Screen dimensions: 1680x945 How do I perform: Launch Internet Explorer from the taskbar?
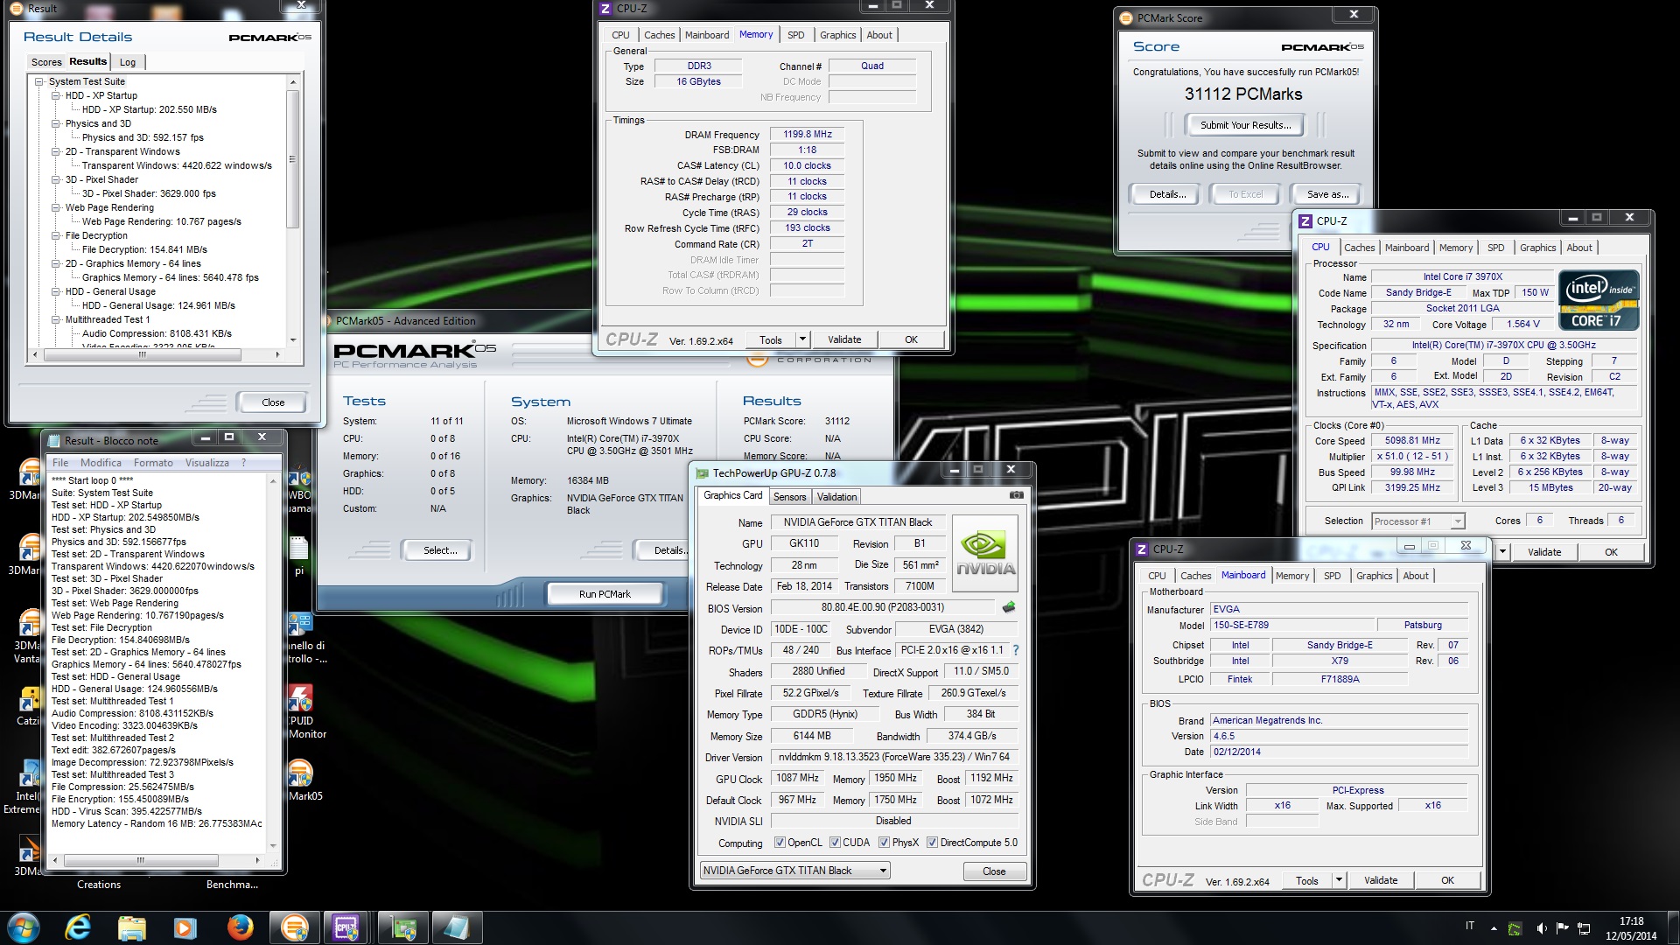(x=78, y=927)
